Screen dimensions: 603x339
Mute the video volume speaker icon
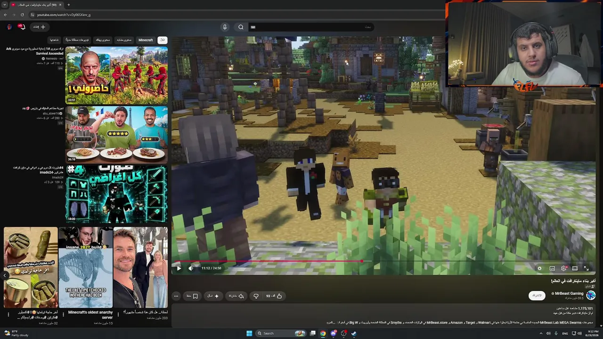pos(191,268)
